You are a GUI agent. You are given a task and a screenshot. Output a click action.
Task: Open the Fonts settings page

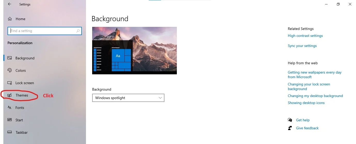45,108
